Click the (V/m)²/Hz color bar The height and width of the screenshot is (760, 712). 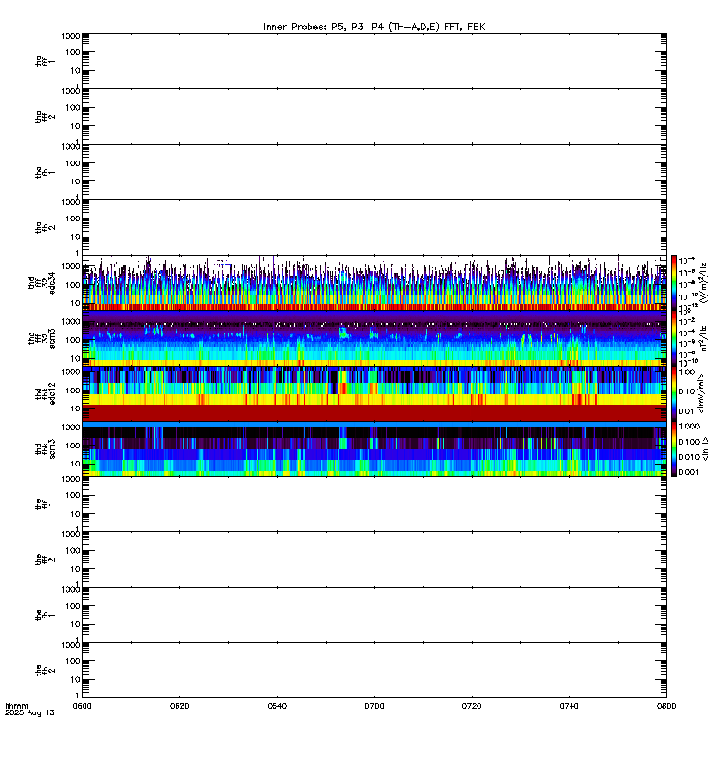point(674,282)
